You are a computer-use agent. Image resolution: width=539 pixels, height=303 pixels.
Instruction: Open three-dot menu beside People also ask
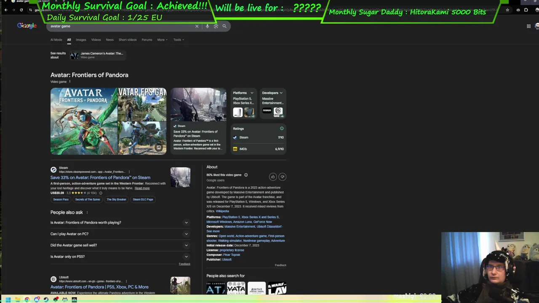(x=87, y=213)
